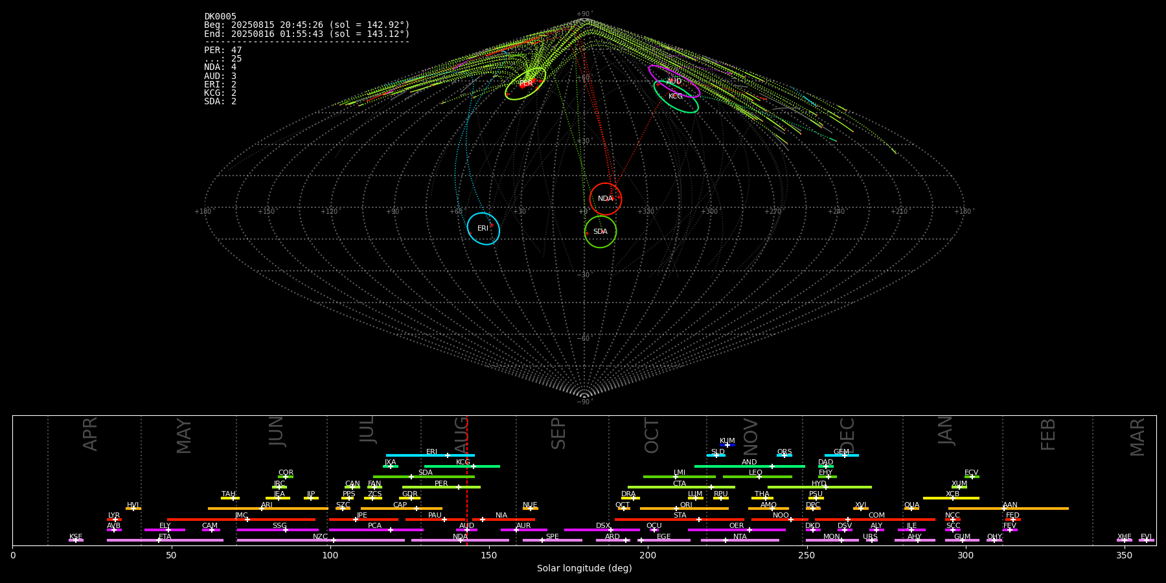Click the NDA red radiant circle on map
The height and width of the screenshot is (583, 1166).
coord(606,199)
